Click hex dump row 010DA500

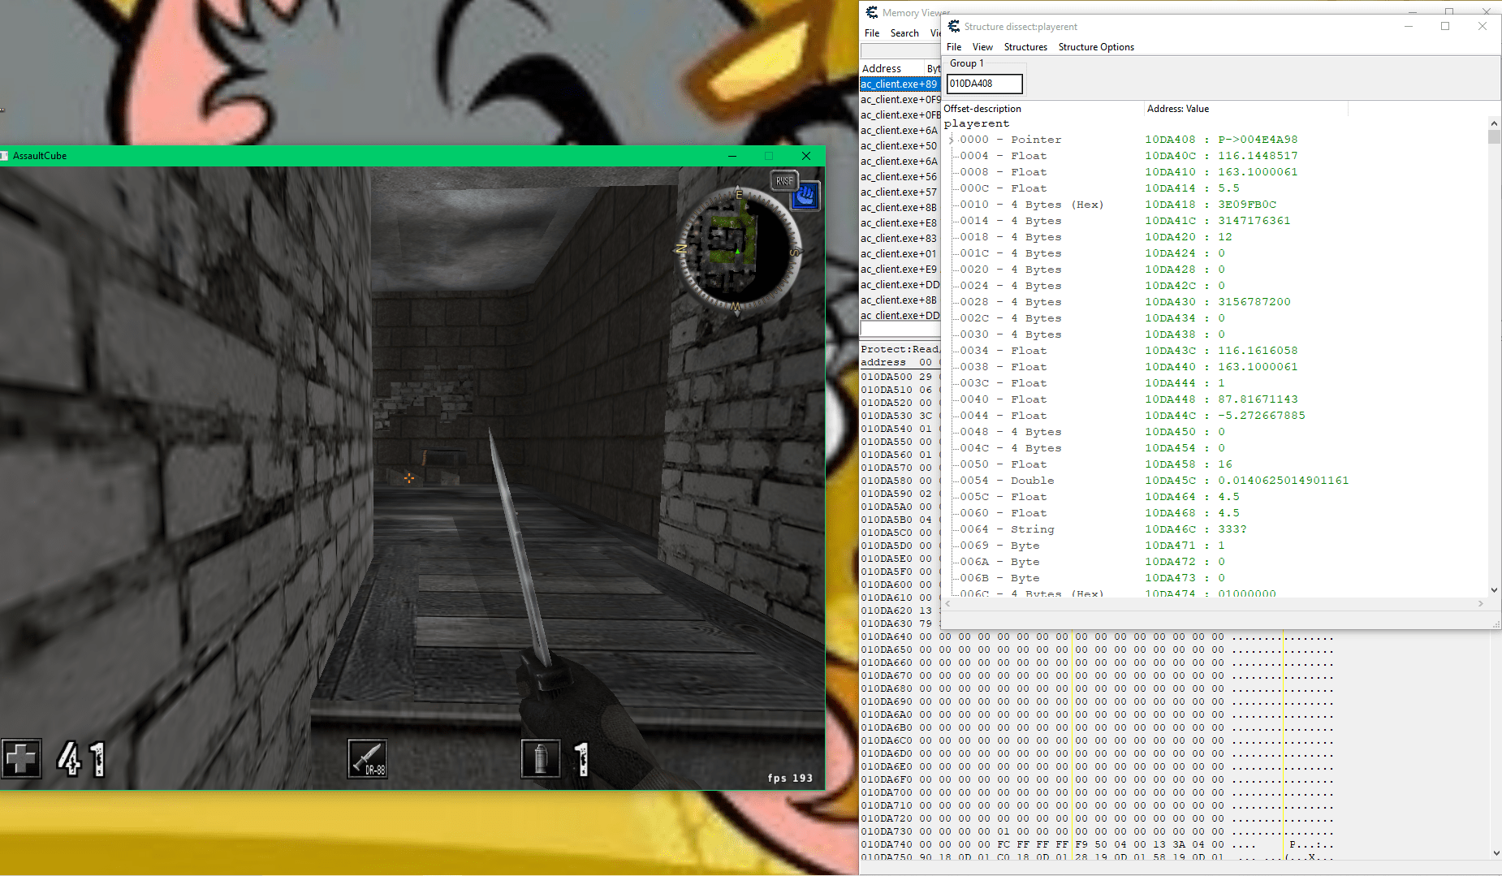pyautogui.click(x=900, y=377)
